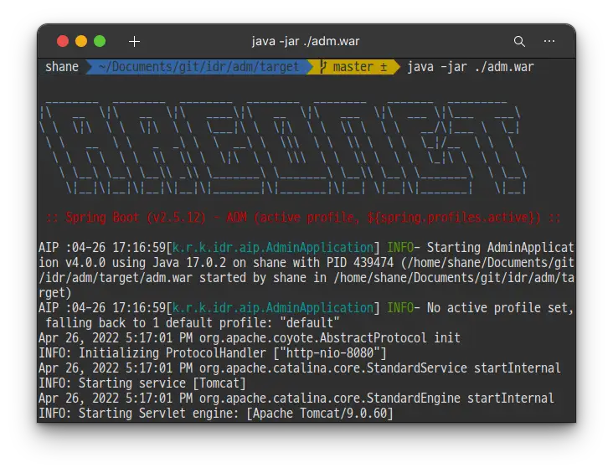
Task: Click the '~/Documents/git/idr/adm/target' path segment
Action: [x=198, y=67]
